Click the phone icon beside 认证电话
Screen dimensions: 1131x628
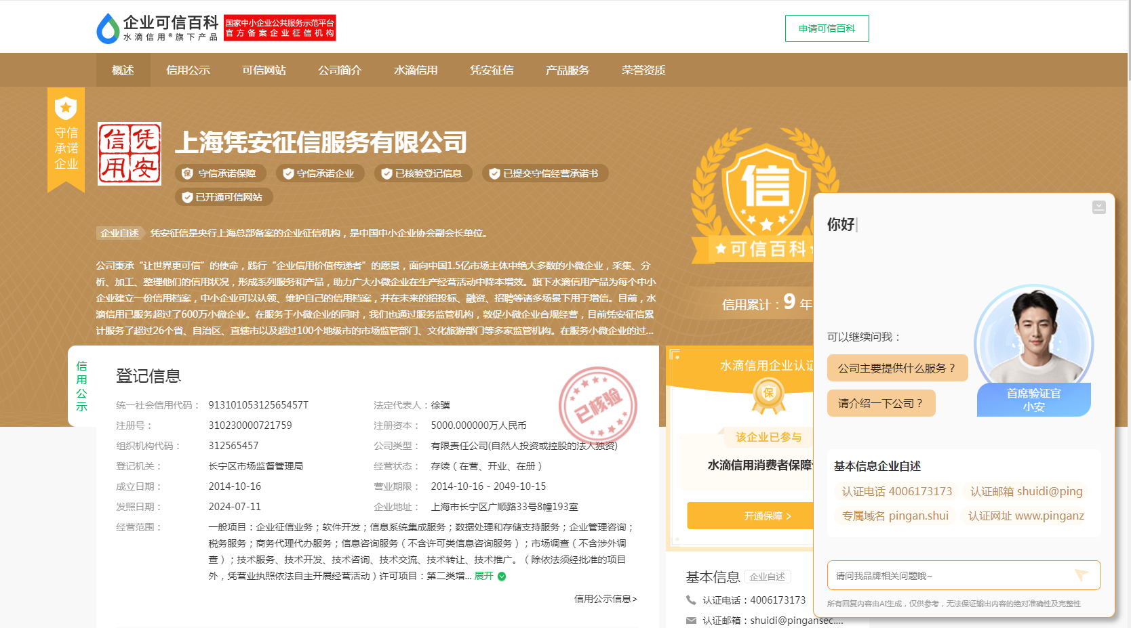coord(690,600)
